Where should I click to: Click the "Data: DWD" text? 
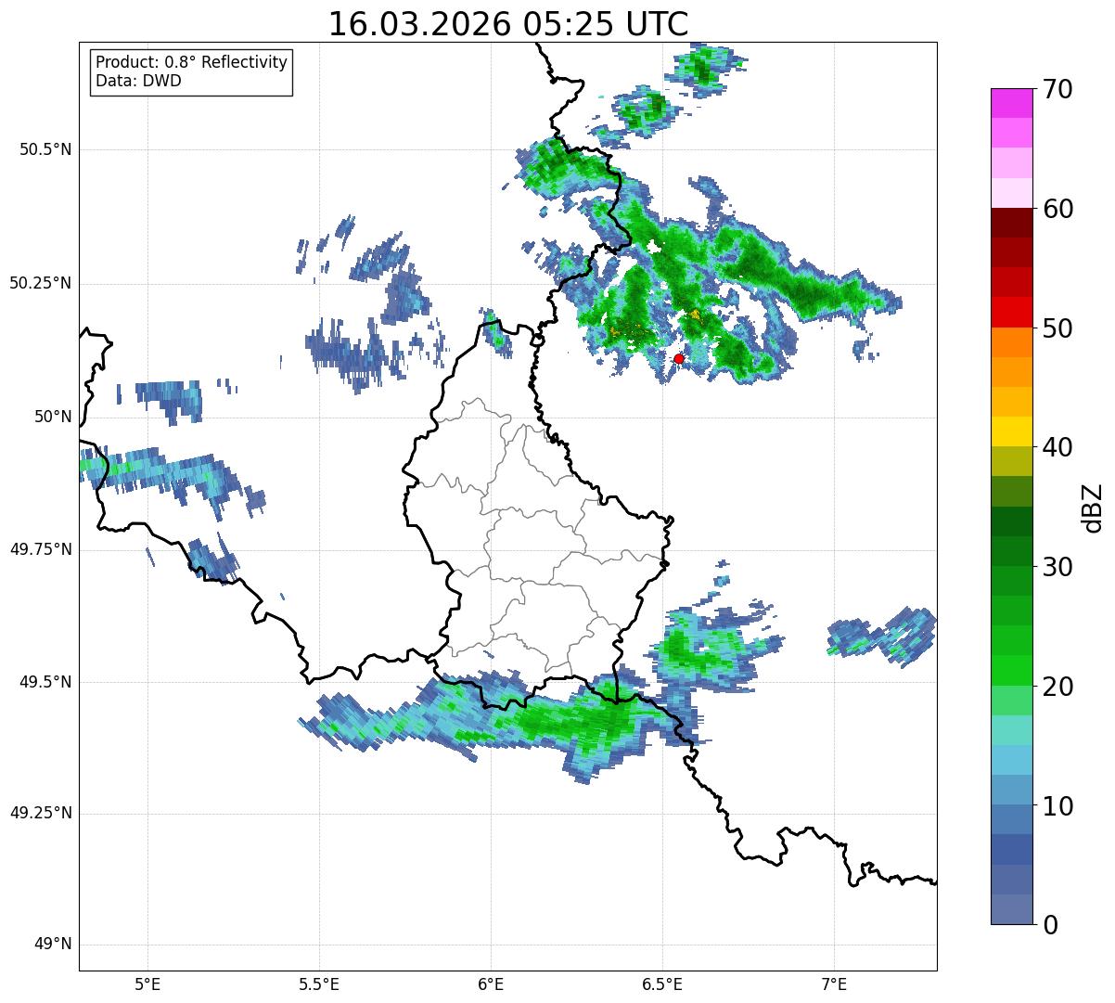click(x=138, y=81)
